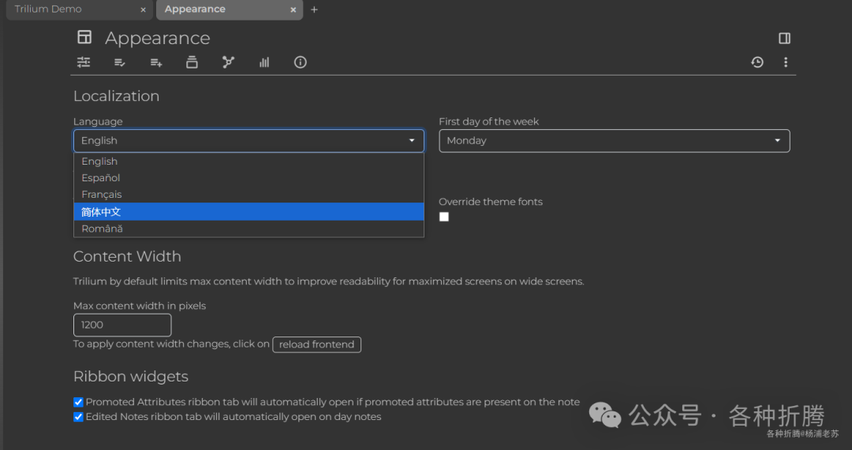Open the note actions three-dot menu
Screen dimensions: 852x450
pos(785,62)
